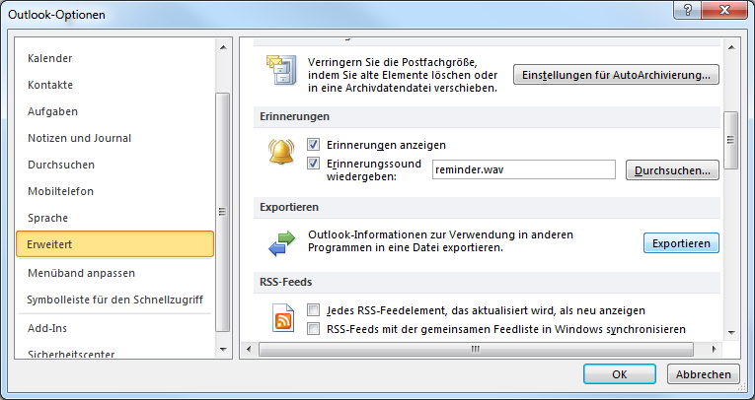Click the reminder.wav sound file field

[x=524, y=169]
